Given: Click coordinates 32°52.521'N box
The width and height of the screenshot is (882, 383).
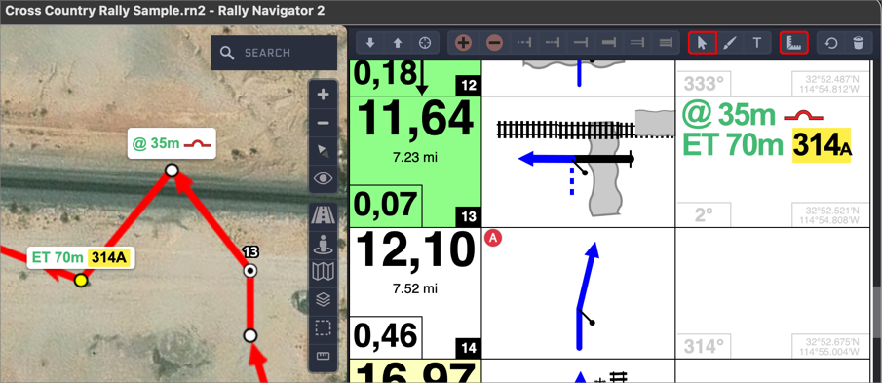Looking at the screenshot, I should [x=829, y=214].
